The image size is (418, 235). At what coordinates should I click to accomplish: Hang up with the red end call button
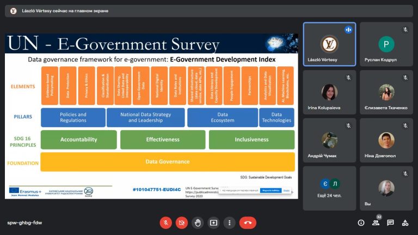(x=248, y=222)
